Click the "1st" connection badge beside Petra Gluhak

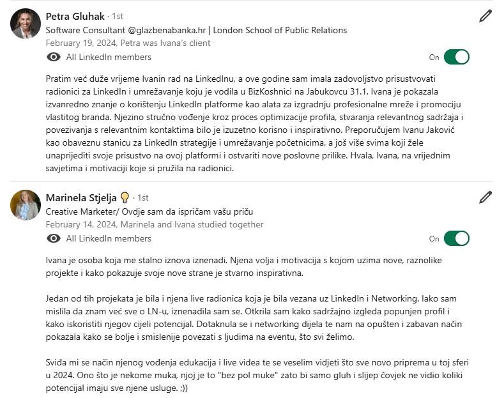118,17
